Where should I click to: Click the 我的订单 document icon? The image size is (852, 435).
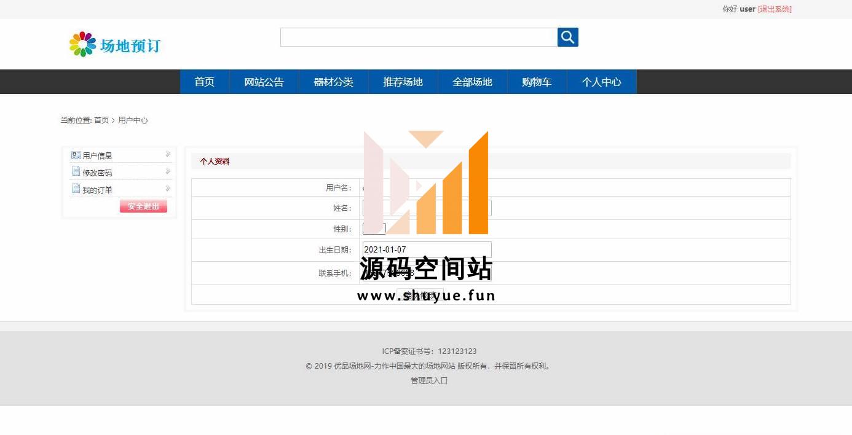click(x=76, y=189)
